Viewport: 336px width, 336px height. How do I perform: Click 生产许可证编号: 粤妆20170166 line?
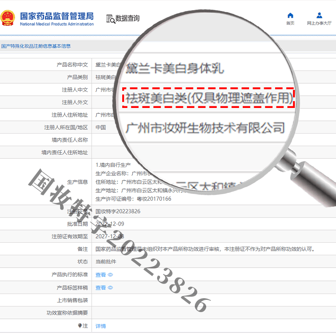(133, 199)
